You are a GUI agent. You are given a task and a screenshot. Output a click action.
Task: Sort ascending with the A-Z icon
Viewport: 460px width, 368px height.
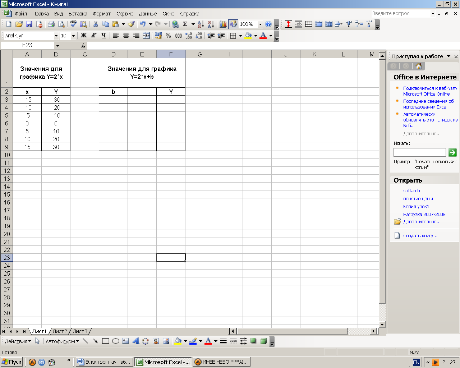click(201, 24)
